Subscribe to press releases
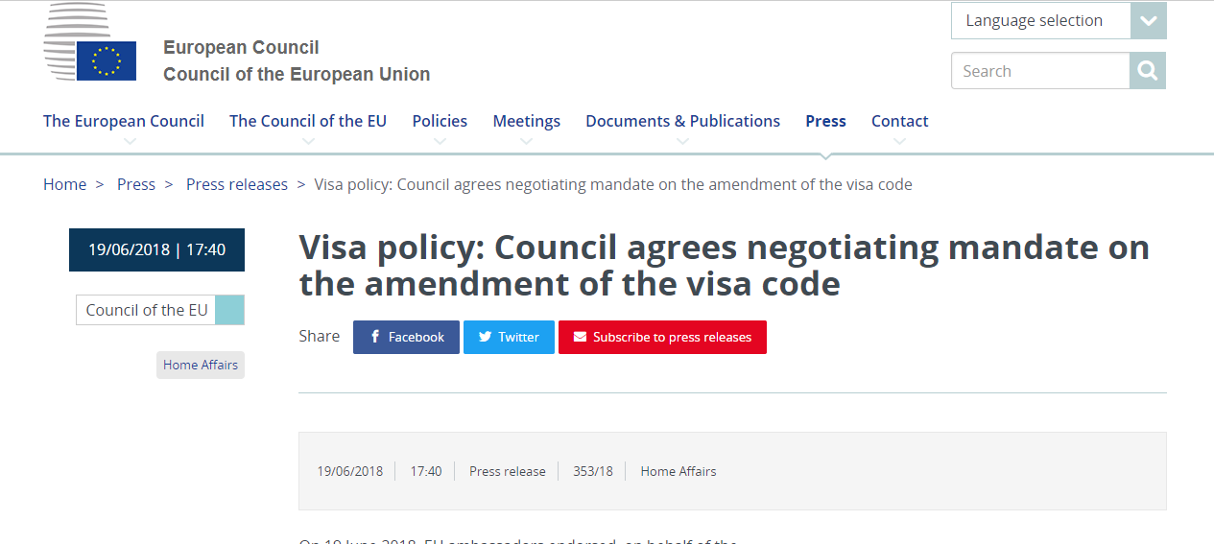The width and height of the screenshot is (1214, 544). tap(662, 337)
